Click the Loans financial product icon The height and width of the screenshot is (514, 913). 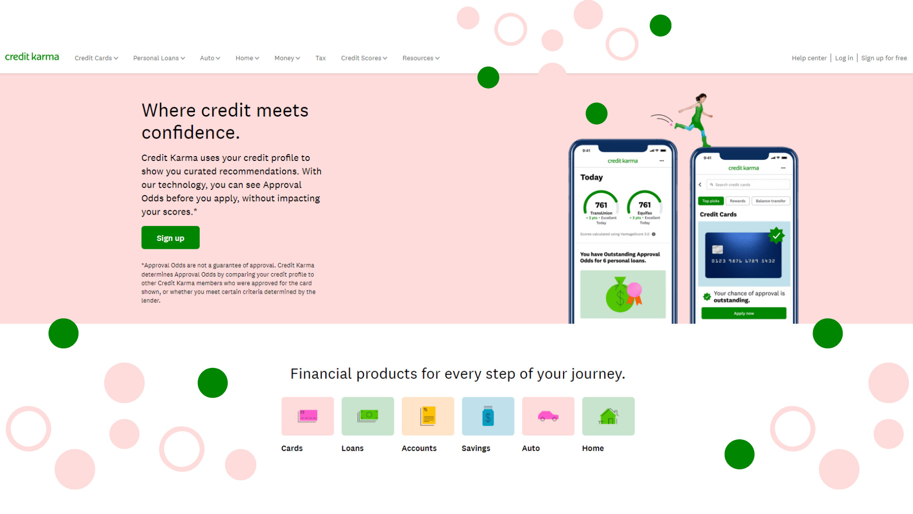(368, 415)
